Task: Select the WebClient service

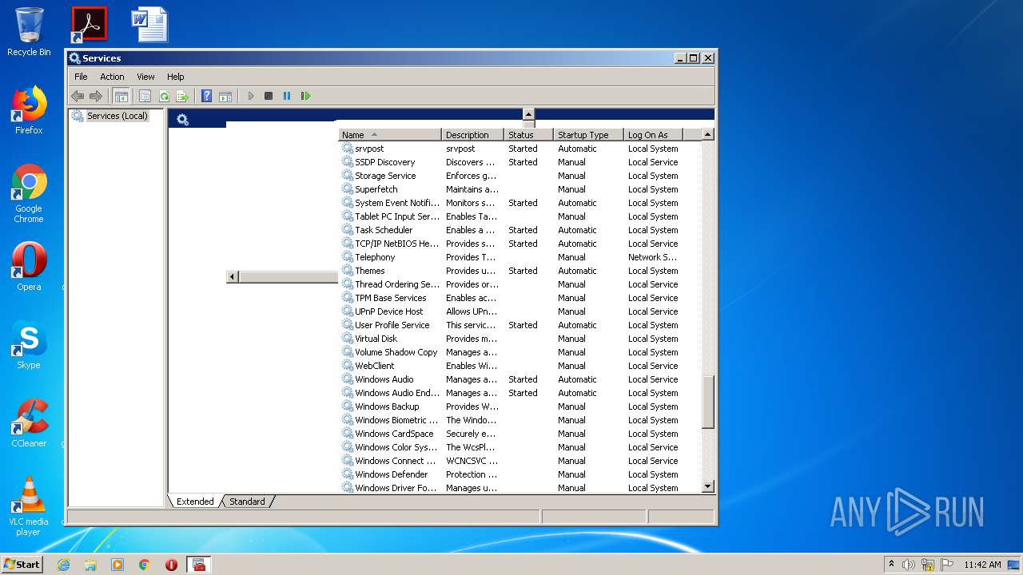Action: pyautogui.click(x=519, y=366)
